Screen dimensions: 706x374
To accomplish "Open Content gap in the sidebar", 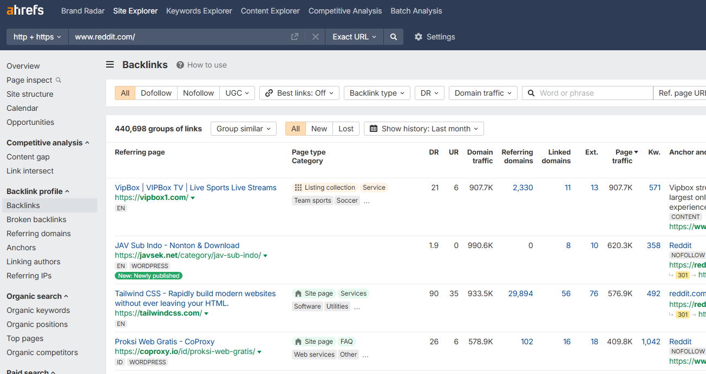I will pyautogui.click(x=28, y=157).
